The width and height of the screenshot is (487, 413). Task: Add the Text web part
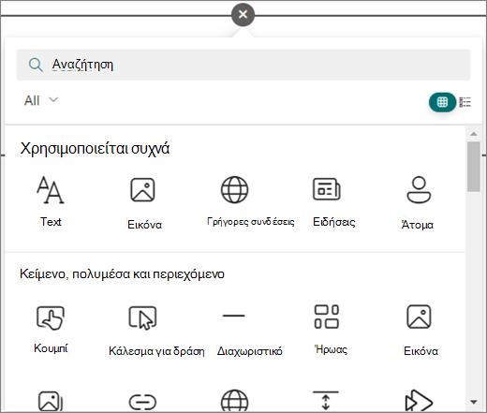pos(51,201)
